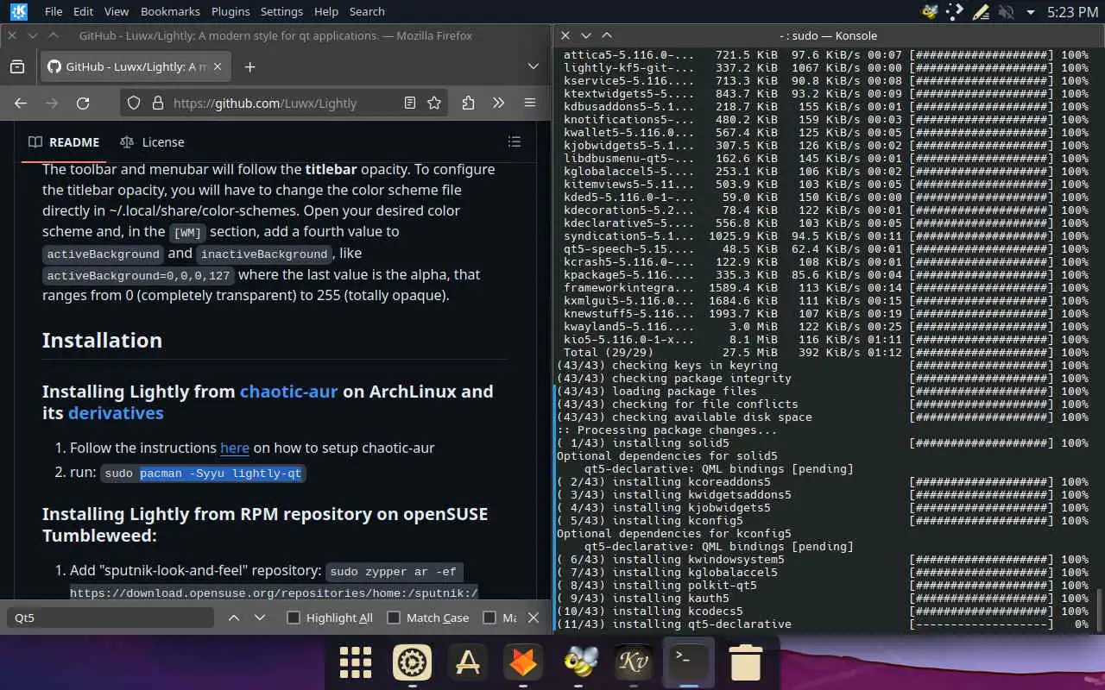Enable Match Case checkbox
This screenshot has width=1105, height=690.
tap(394, 618)
